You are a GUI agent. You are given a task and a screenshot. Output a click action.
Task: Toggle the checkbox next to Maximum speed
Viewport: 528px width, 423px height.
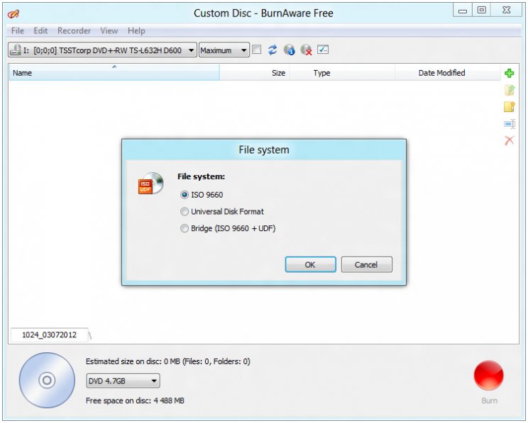(x=257, y=50)
